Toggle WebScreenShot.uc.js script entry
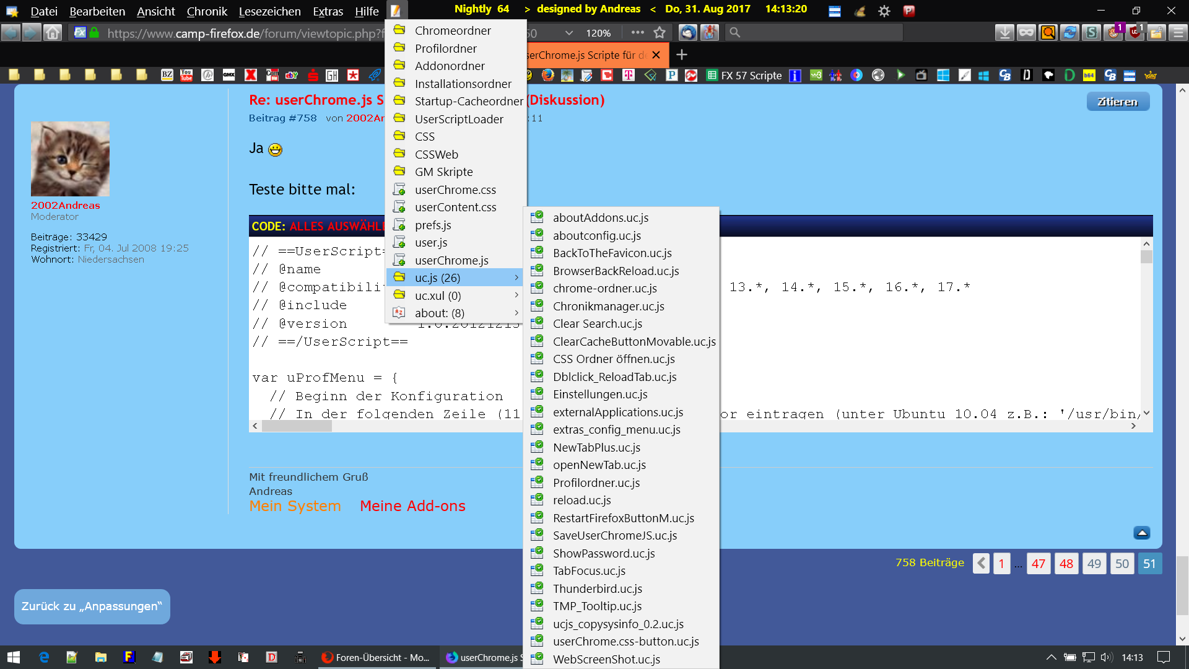 click(606, 659)
